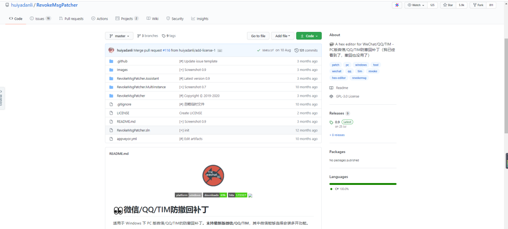Image resolution: width=508 pixels, height=229 pixels.
Task: Expand the master branch dropdown
Action: click(x=119, y=36)
